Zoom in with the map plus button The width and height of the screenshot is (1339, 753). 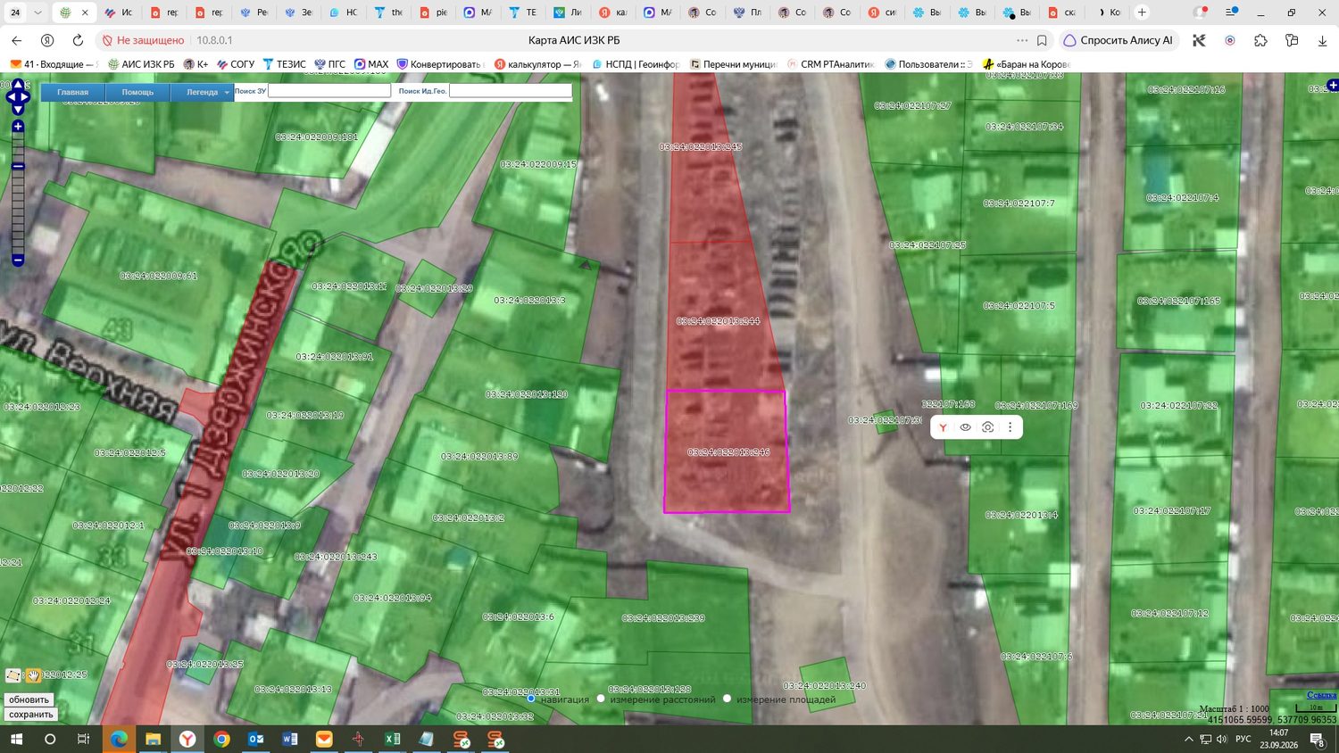[18, 127]
